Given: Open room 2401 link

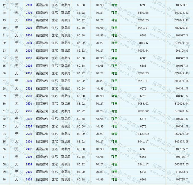Looking at the screenshot, I should pyautogui.click(x=29, y=142).
